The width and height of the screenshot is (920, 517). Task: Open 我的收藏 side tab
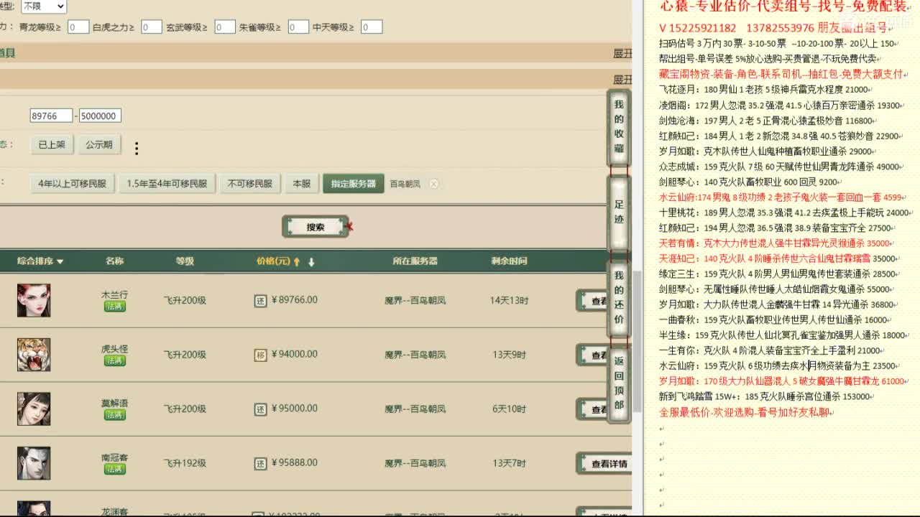(619, 126)
